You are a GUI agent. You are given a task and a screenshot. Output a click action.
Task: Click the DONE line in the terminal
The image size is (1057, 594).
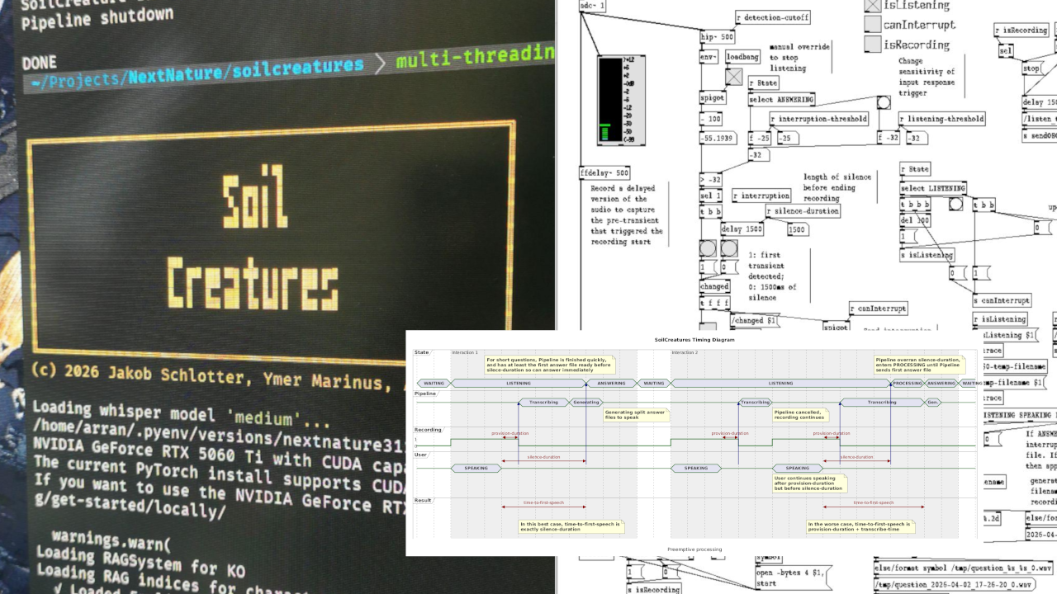click(x=40, y=63)
